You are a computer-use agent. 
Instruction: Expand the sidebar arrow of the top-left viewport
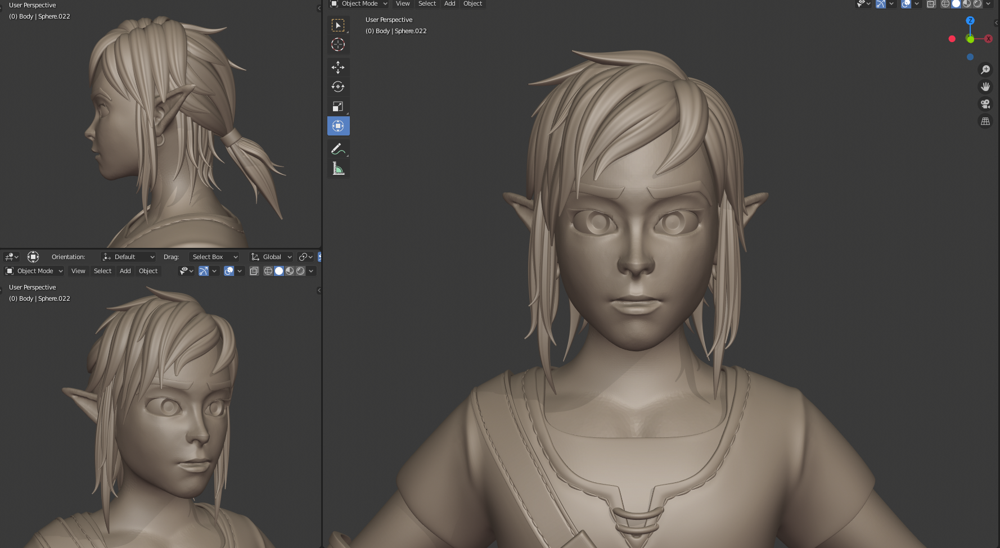319,8
